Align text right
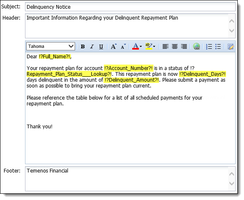 pos(184,47)
